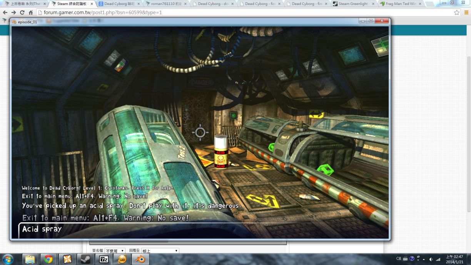The width and height of the screenshot is (471, 265).
Task: Click the CH input language indicator
Action: [399, 259]
